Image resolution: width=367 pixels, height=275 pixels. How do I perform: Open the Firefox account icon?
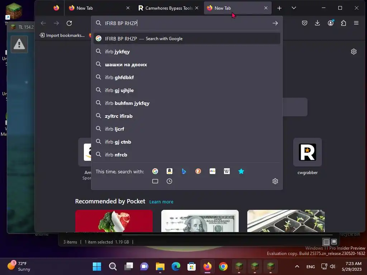click(330, 23)
